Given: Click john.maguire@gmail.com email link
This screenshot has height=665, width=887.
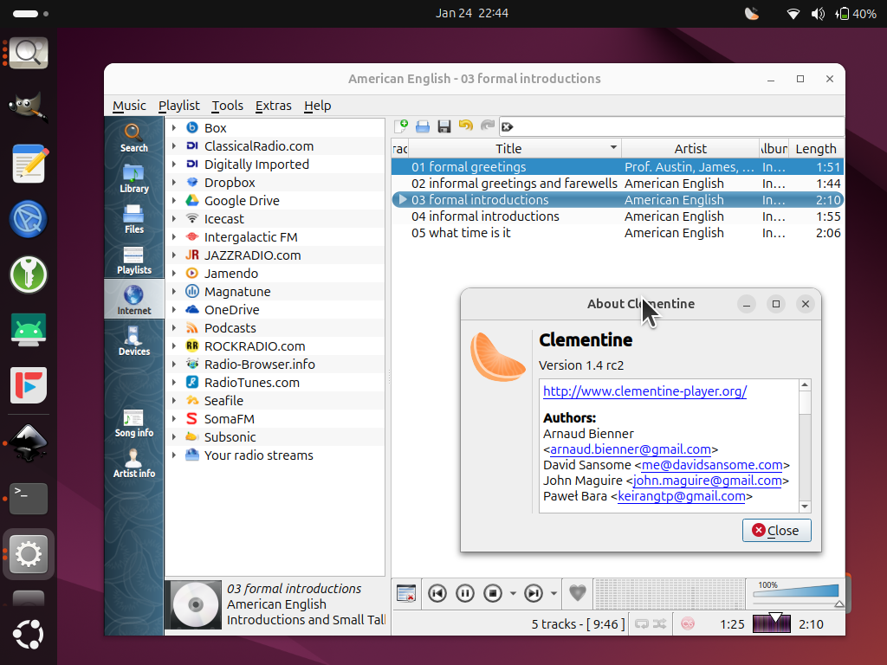Looking at the screenshot, I should [707, 481].
